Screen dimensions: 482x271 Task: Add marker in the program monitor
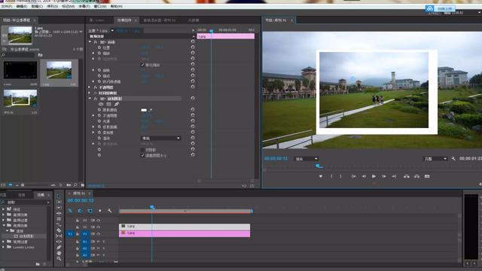click(x=321, y=176)
